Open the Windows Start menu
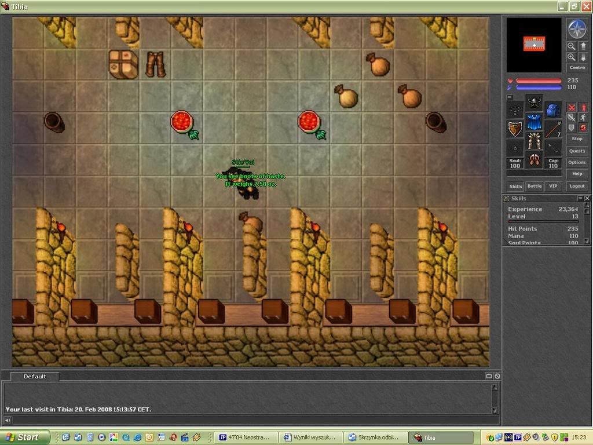 24,437
